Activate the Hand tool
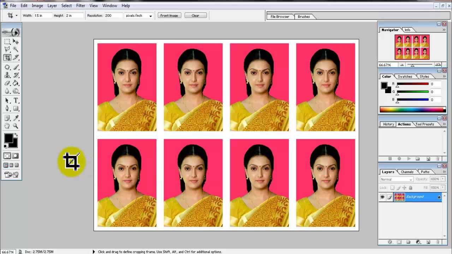Viewport: 452px width, 254px height. click(7, 126)
